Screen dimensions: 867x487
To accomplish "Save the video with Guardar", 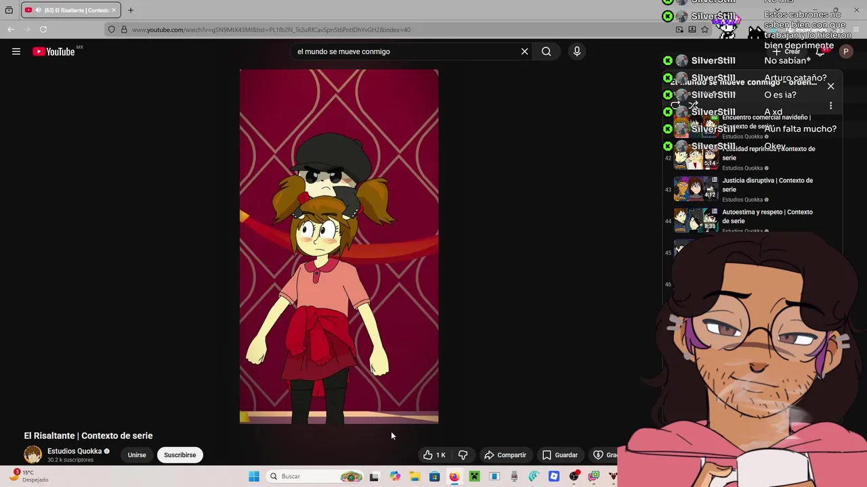I will pos(560,455).
